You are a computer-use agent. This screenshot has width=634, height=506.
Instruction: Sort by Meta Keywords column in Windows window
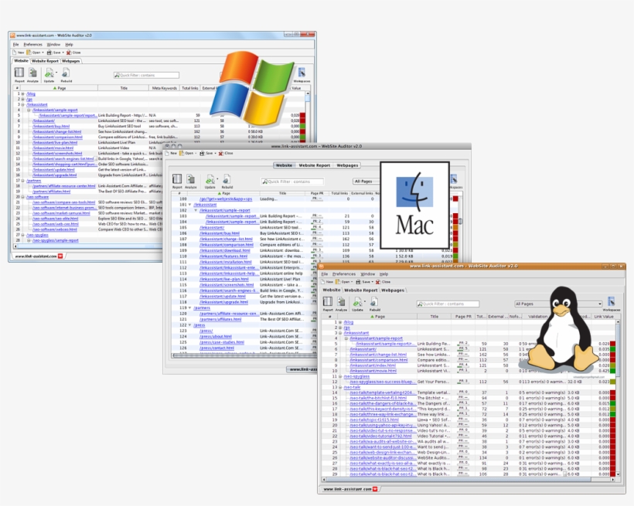164,88
